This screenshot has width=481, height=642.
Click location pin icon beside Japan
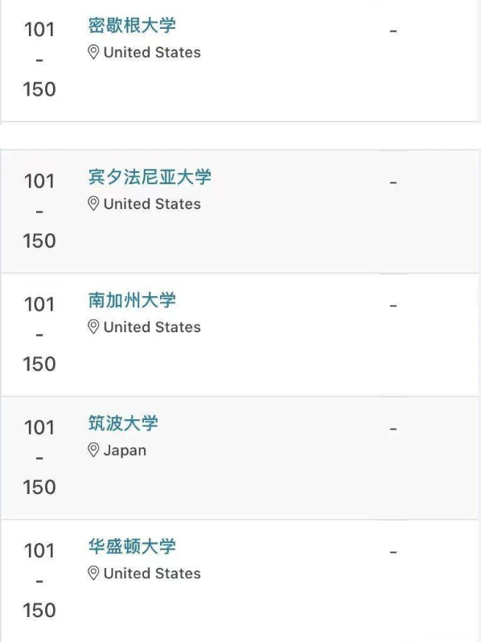93,451
